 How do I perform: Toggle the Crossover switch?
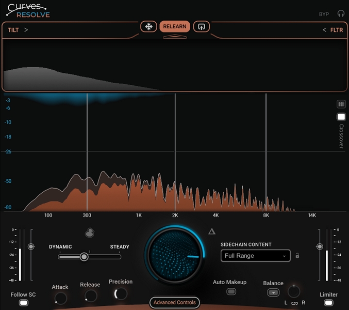coord(341,117)
